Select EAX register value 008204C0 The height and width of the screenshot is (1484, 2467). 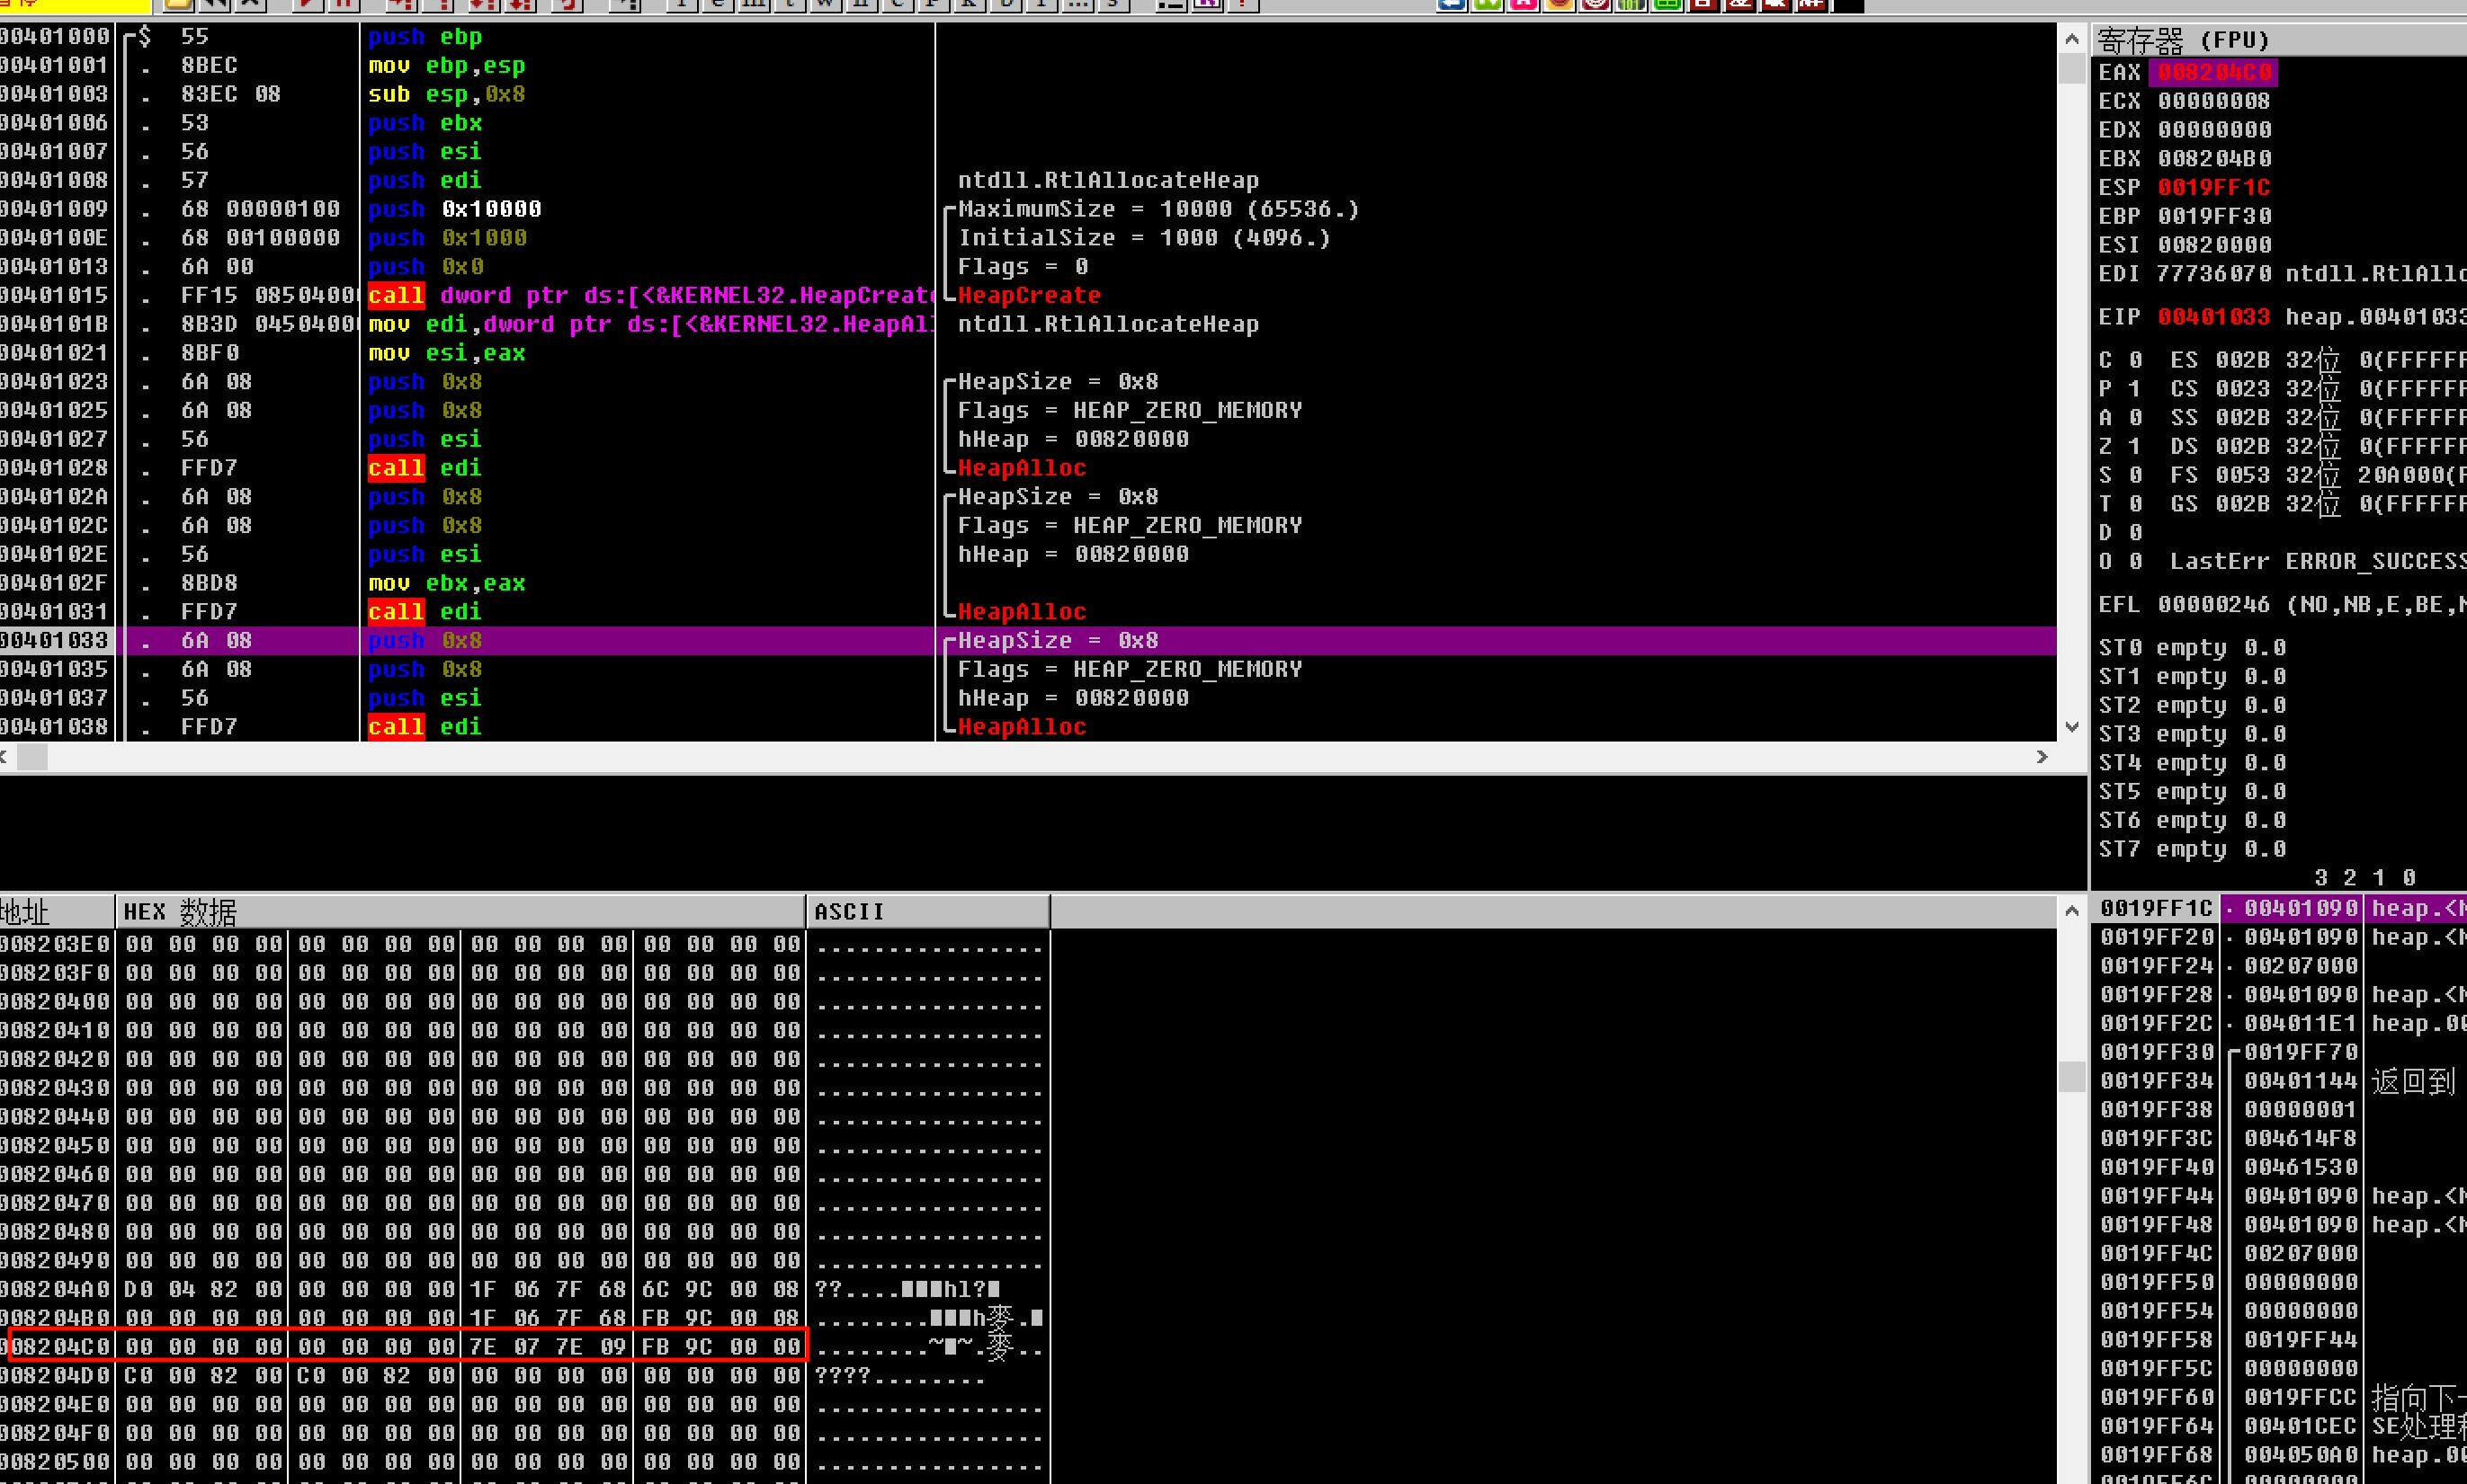2212,72
